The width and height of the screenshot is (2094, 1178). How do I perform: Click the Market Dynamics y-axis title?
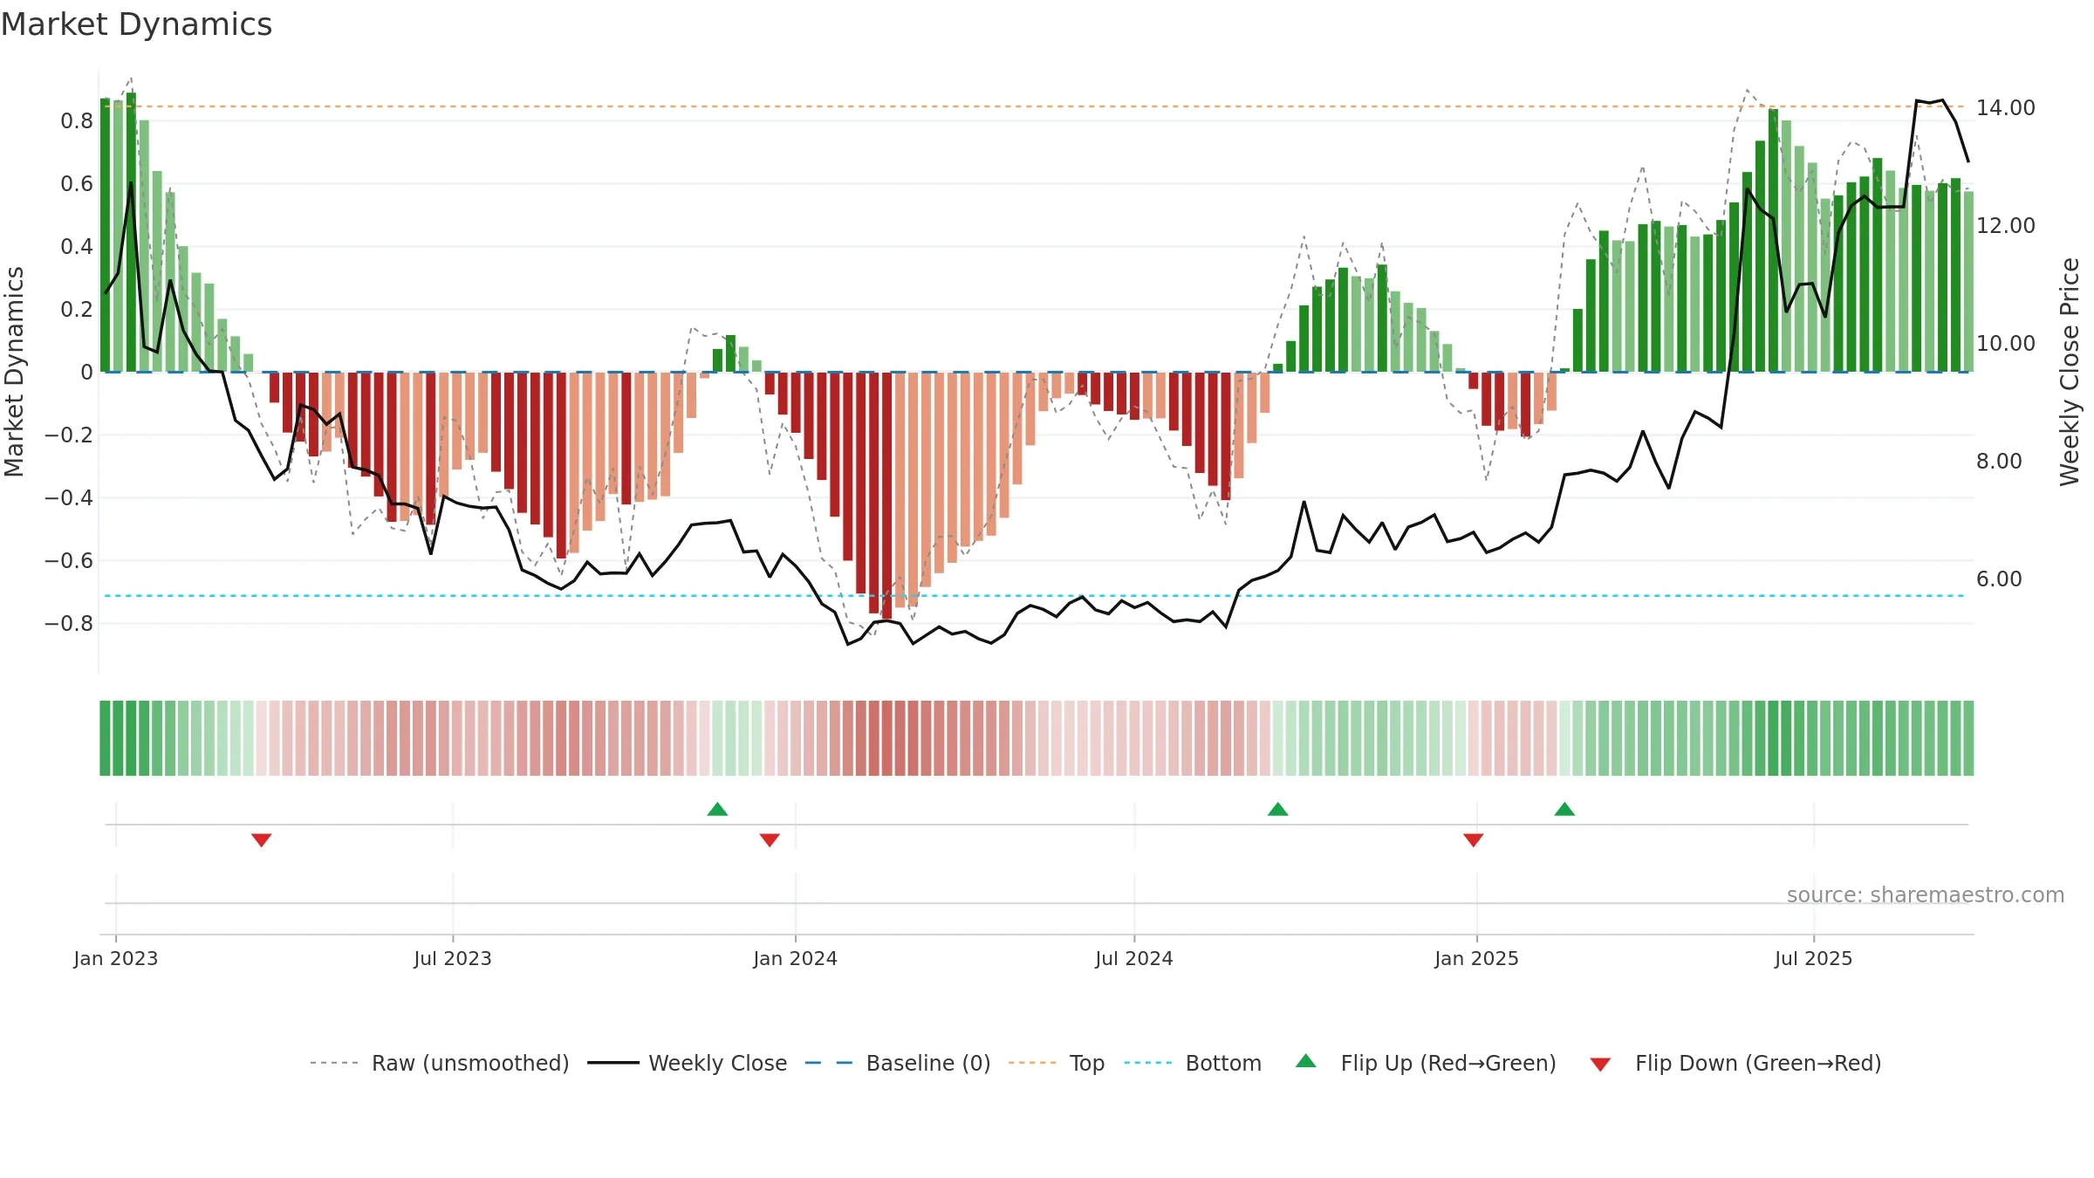click(14, 372)
